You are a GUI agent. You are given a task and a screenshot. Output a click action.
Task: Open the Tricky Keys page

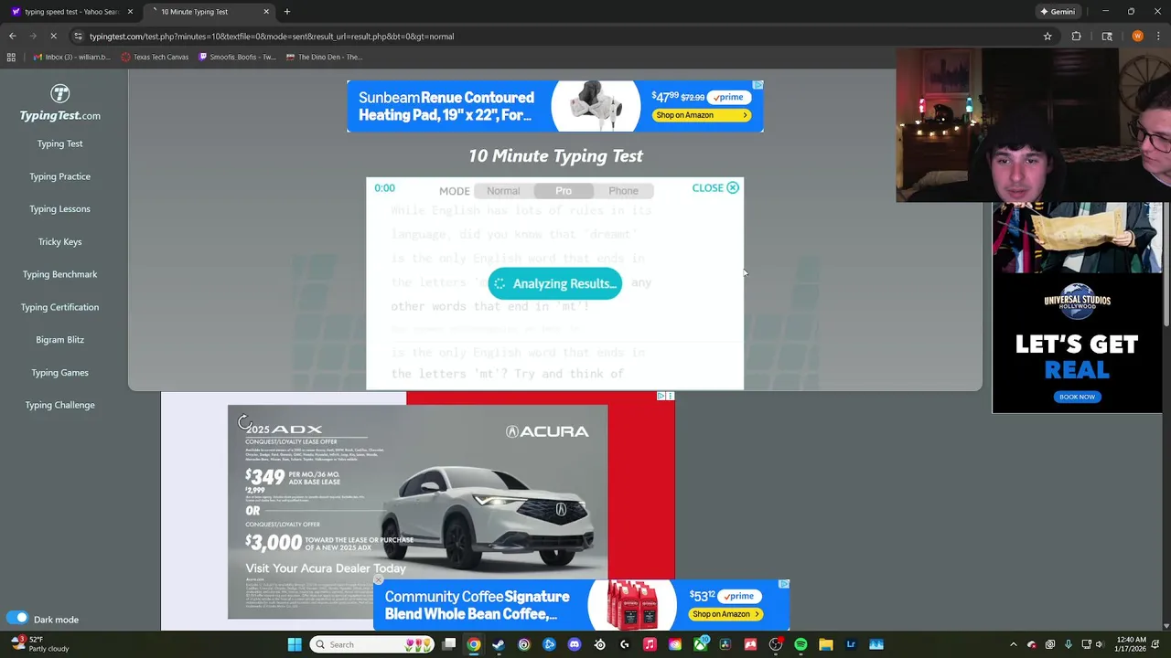pos(59,241)
